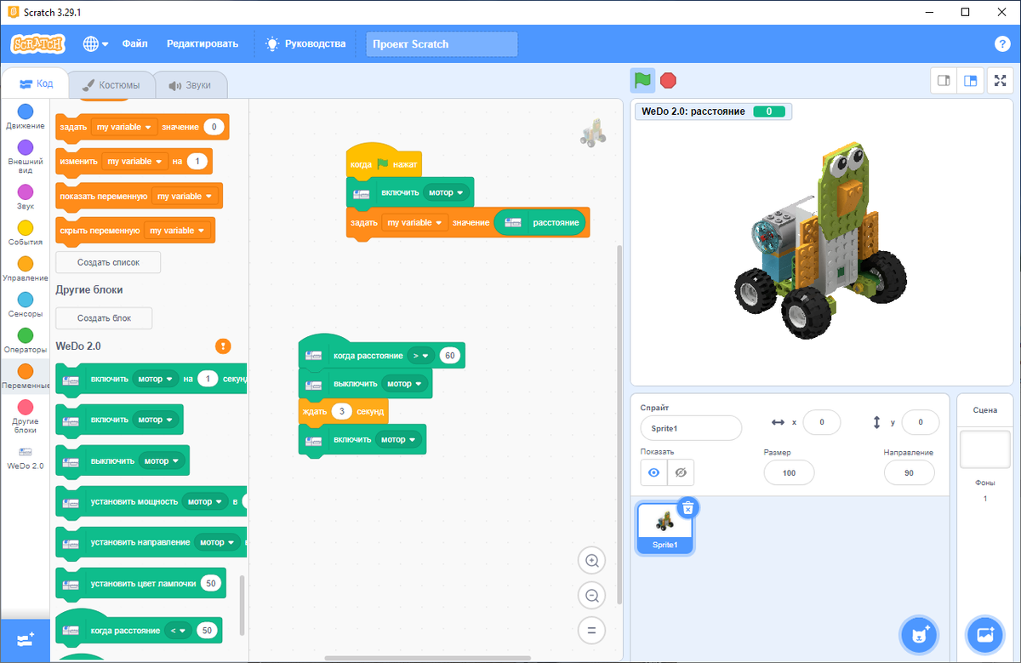Click WeDo 2.0 connection warning icon
This screenshot has height=663, width=1021.
(x=223, y=346)
